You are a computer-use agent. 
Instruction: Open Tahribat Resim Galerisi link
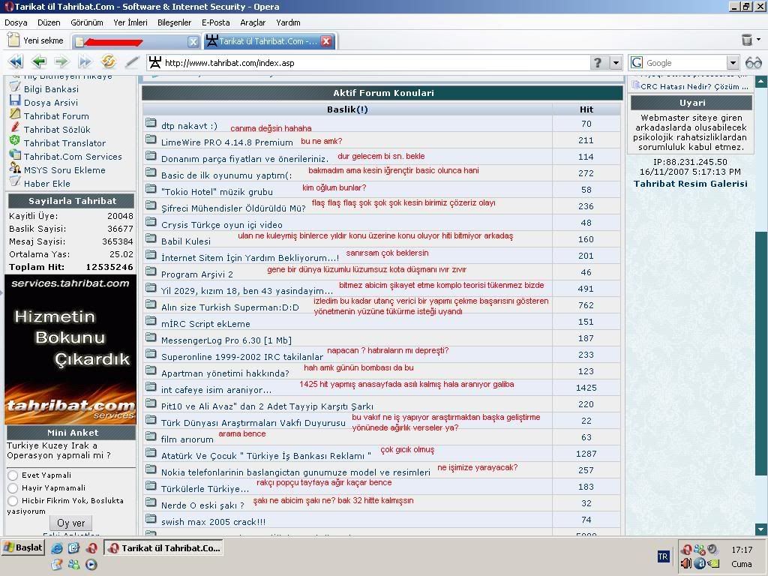[x=691, y=184]
